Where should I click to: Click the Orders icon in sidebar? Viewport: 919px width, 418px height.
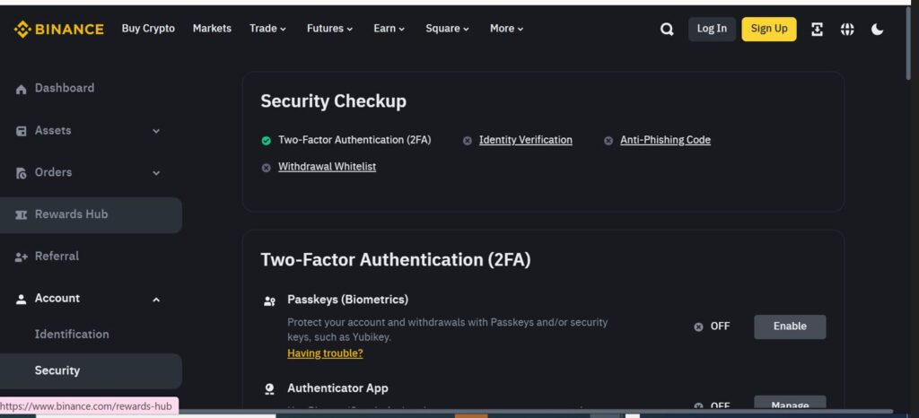(x=22, y=173)
